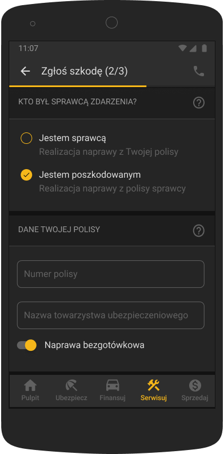This screenshot has width=224, height=454.
Task: Open help for 'Dane twojej polisy'
Action: coord(199,231)
